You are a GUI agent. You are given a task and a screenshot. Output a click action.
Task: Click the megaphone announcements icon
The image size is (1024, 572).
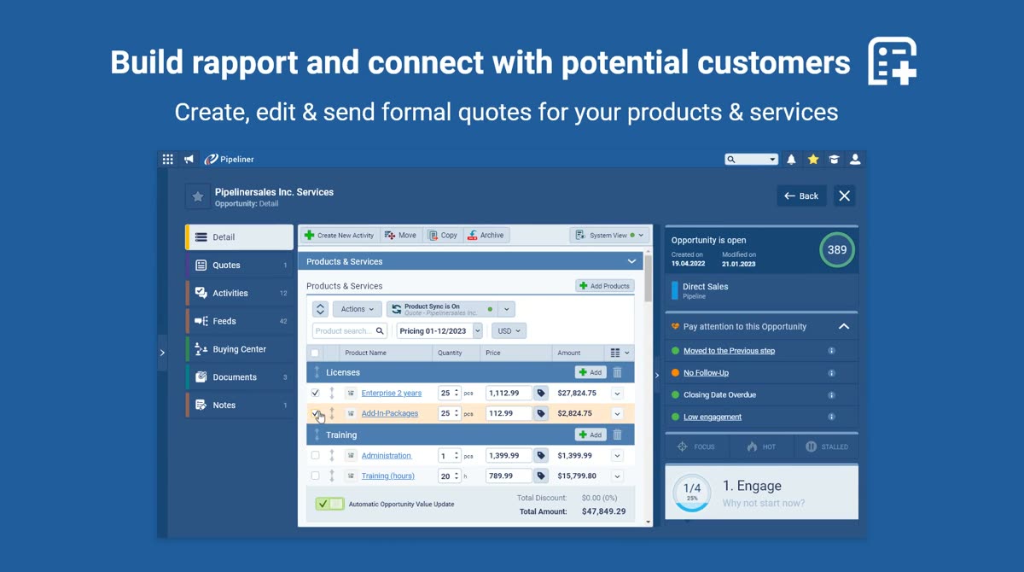(189, 159)
